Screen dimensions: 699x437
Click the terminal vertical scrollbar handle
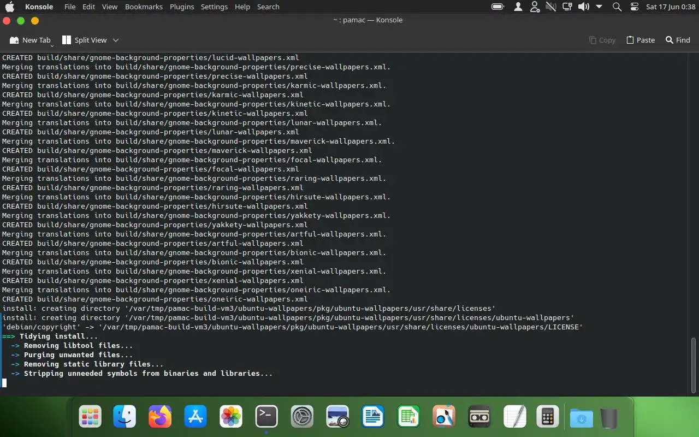[x=694, y=365]
